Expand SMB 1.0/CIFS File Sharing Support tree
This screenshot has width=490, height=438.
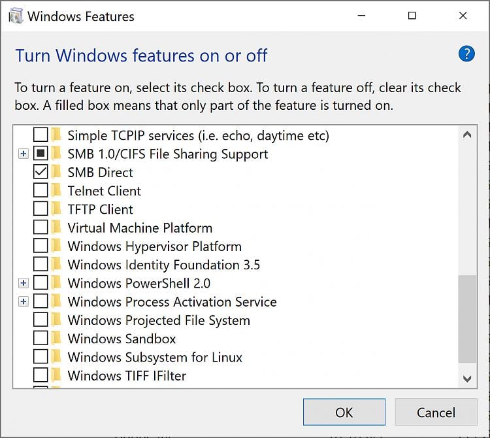point(24,154)
